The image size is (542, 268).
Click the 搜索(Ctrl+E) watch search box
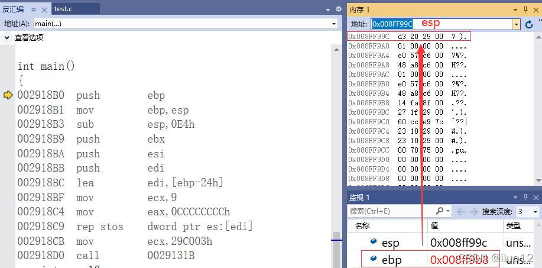click(390, 211)
